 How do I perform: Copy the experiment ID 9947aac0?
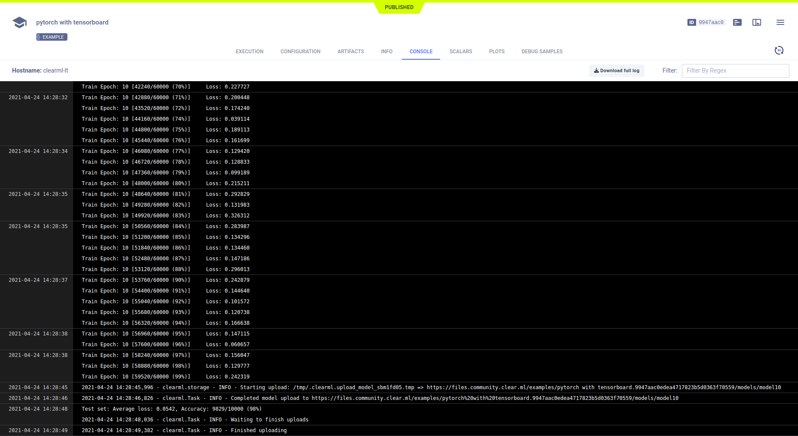[711, 22]
